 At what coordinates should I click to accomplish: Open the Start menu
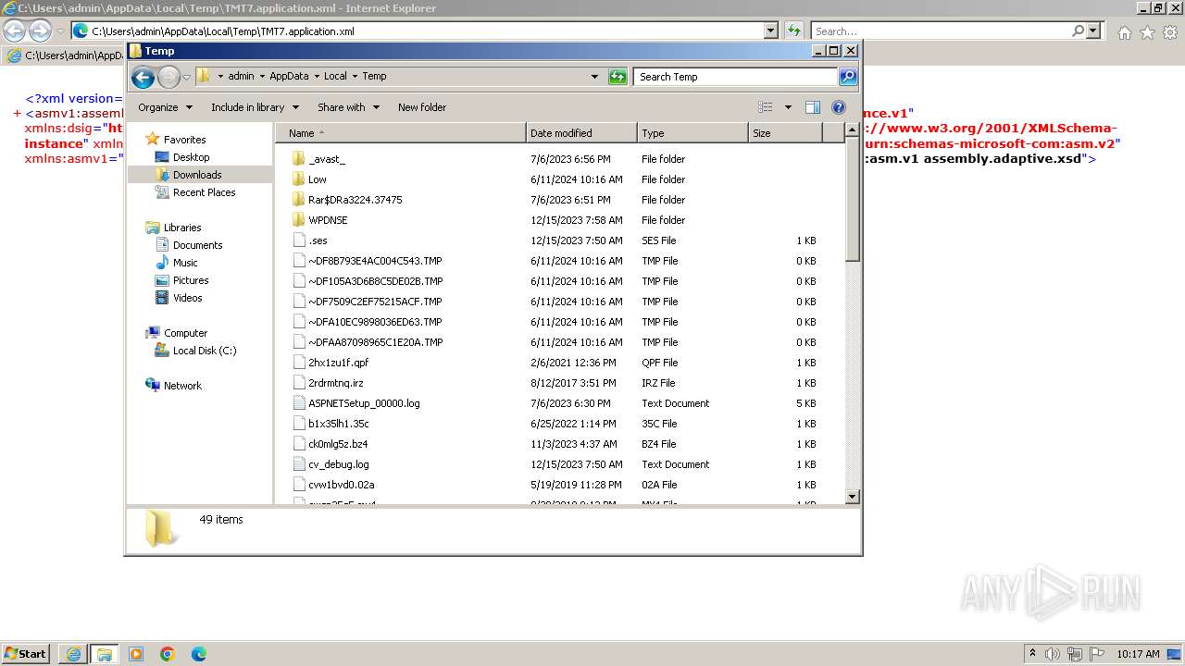pyautogui.click(x=25, y=654)
